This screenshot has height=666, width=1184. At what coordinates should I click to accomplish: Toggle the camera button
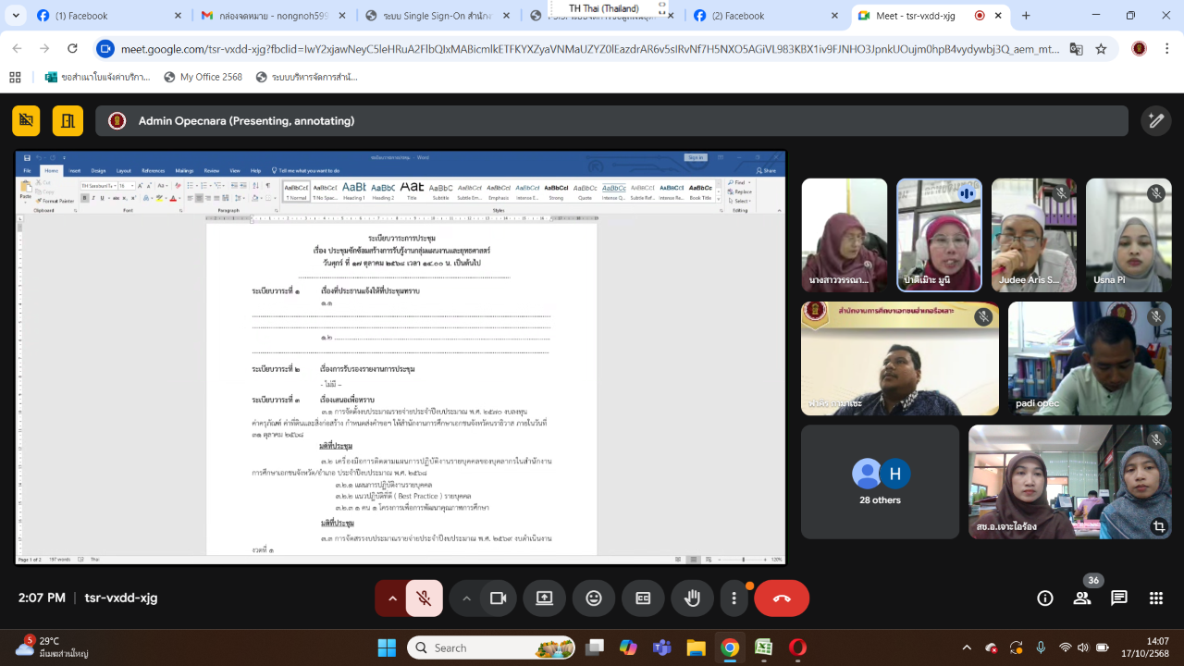pos(498,598)
